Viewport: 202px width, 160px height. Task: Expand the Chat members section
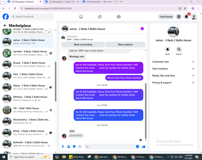(173, 69)
